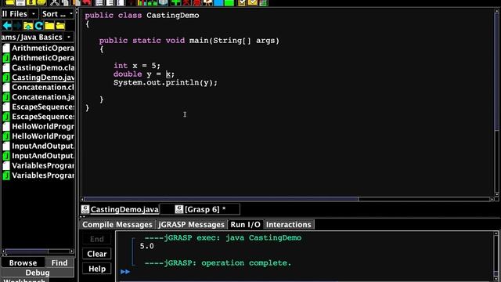
Task: Clear the Run I/O output
Action: click(97, 254)
